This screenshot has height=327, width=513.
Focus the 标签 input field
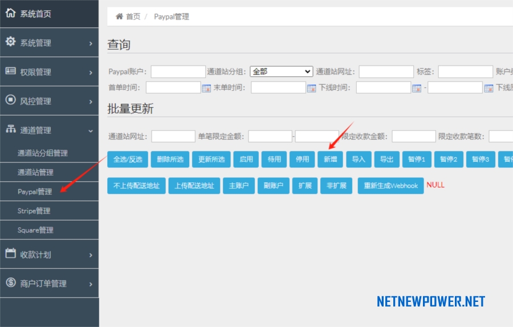[466, 72]
